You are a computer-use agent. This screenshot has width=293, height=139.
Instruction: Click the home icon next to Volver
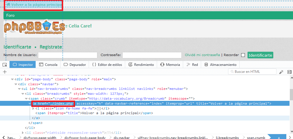(8, 5)
